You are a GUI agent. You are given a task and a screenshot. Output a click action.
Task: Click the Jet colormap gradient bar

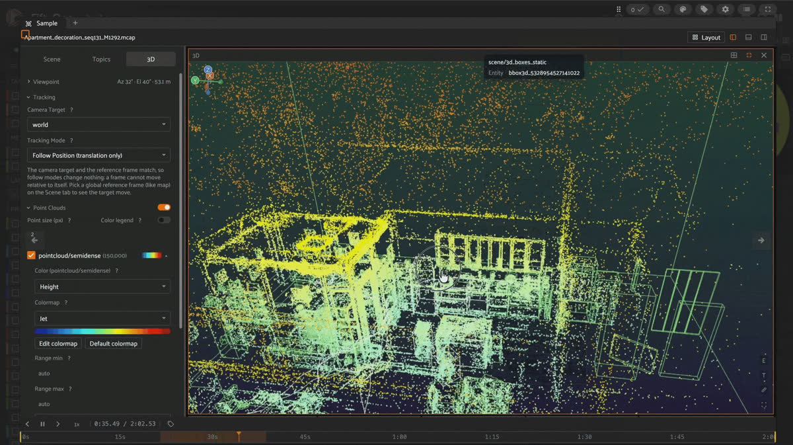[102, 331]
